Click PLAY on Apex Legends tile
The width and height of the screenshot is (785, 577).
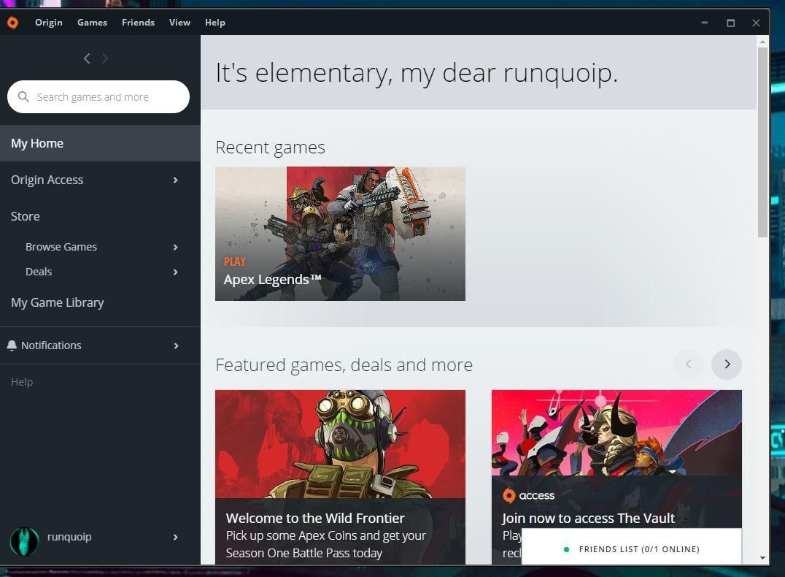click(235, 261)
